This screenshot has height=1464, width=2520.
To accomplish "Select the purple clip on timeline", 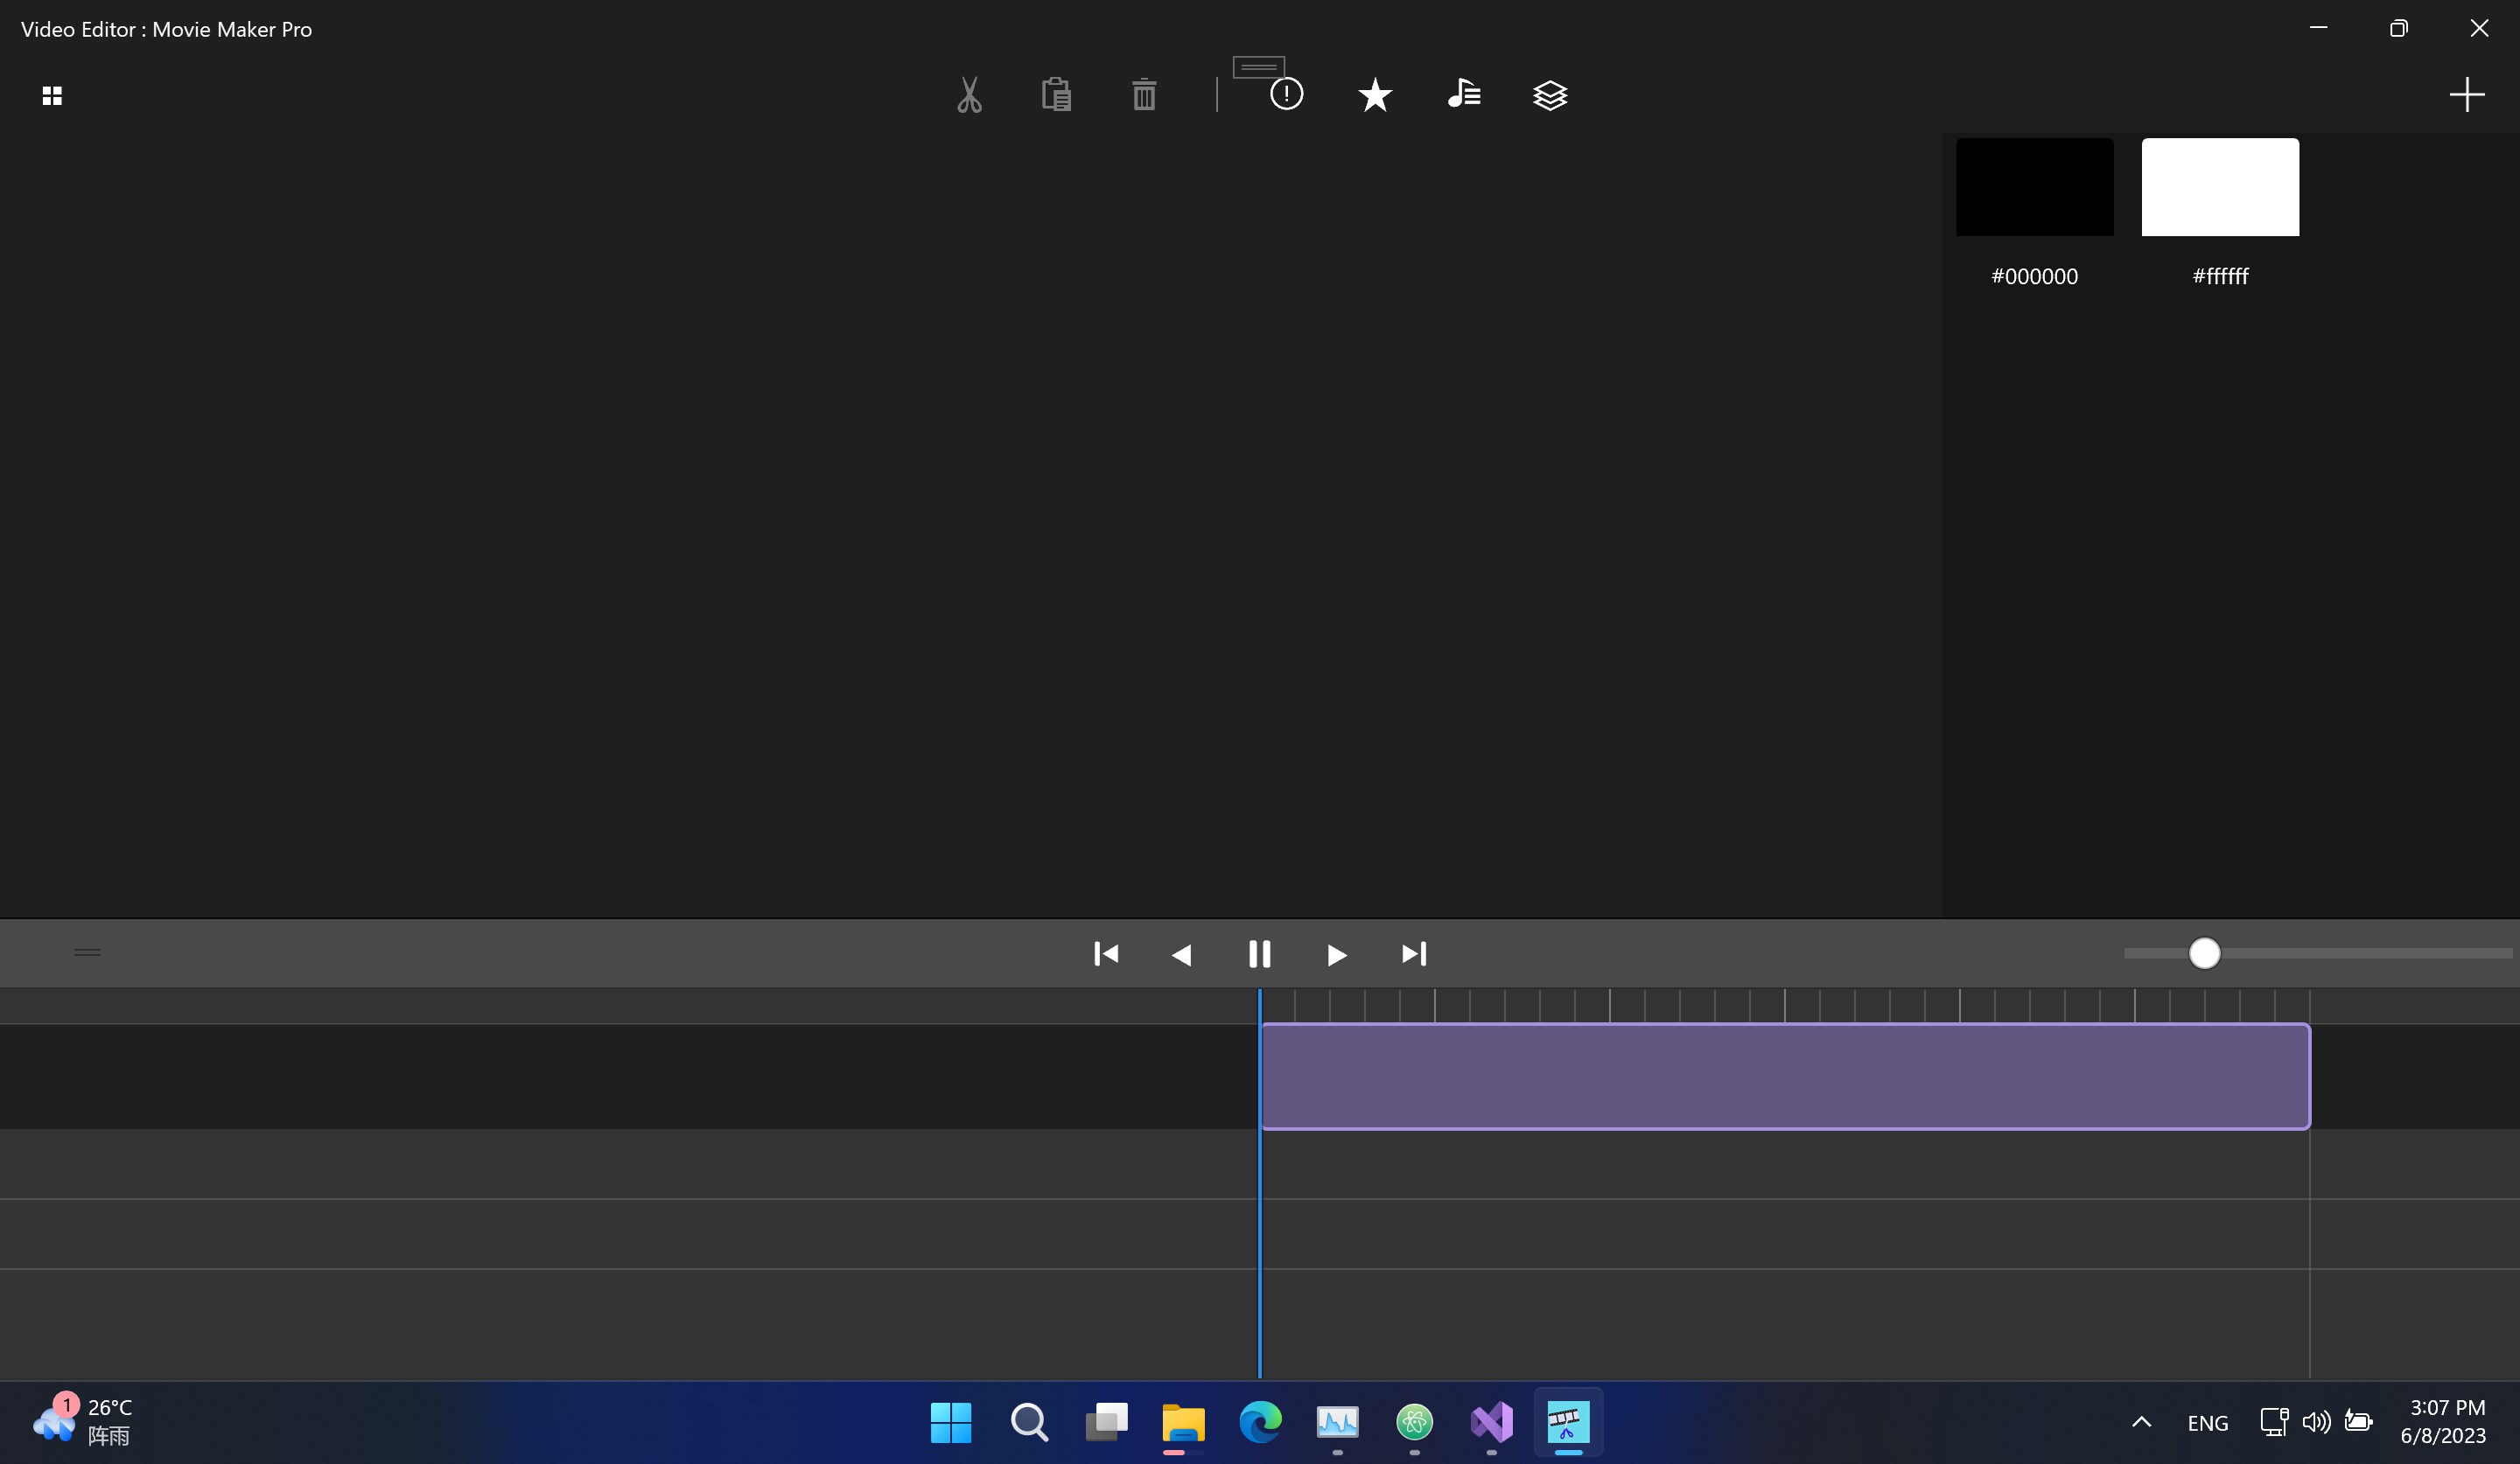I will tap(1784, 1077).
